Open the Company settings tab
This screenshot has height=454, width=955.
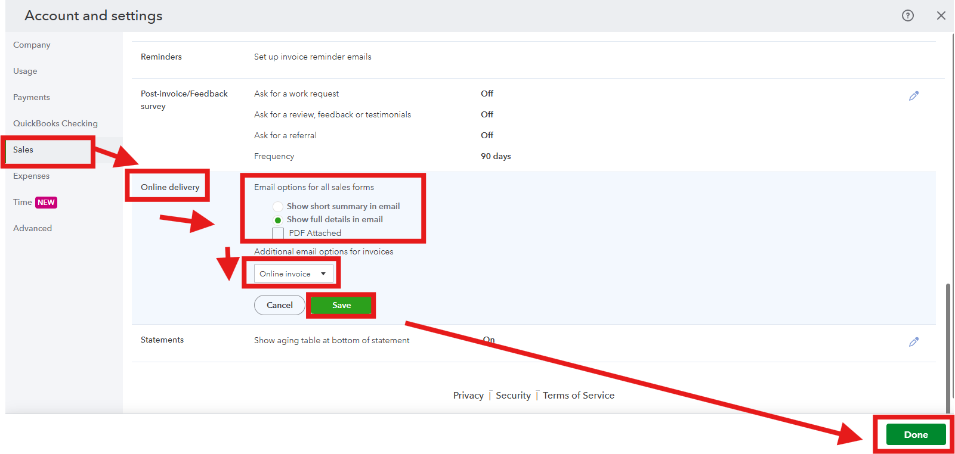pyautogui.click(x=32, y=45)
